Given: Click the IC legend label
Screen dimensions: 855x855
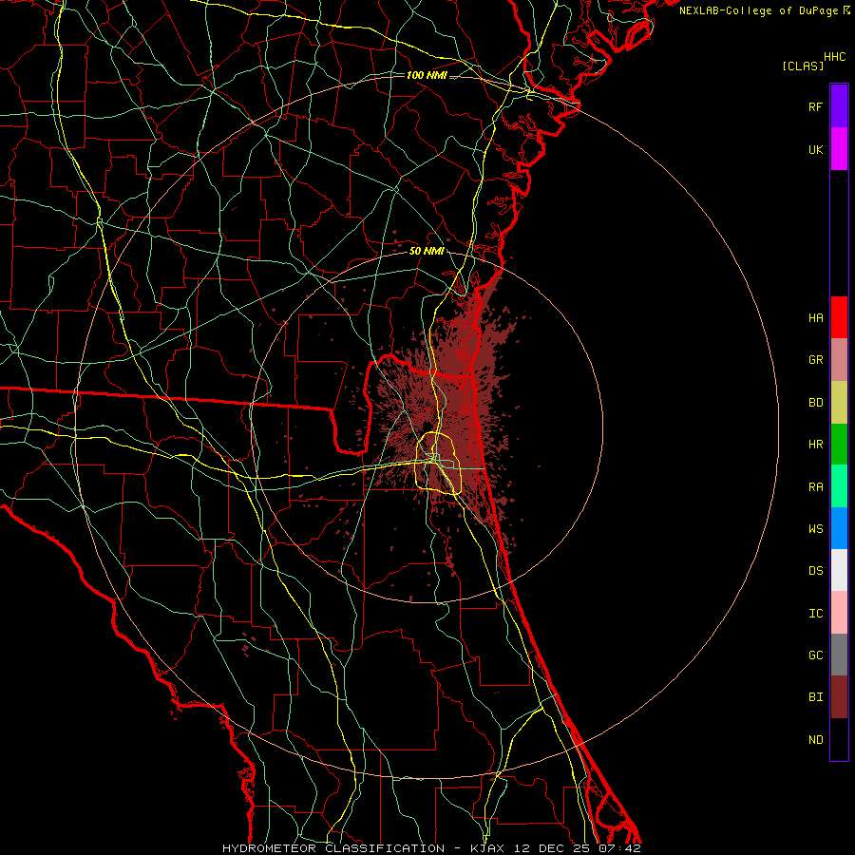Looking at the screenshot, I should [x=815, y=613].
